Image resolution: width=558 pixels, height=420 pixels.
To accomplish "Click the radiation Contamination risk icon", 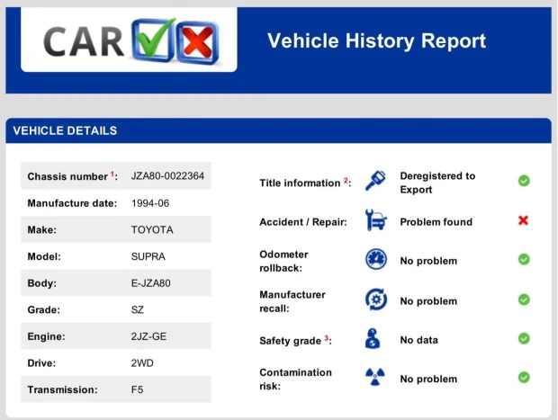I will [375, 377].
